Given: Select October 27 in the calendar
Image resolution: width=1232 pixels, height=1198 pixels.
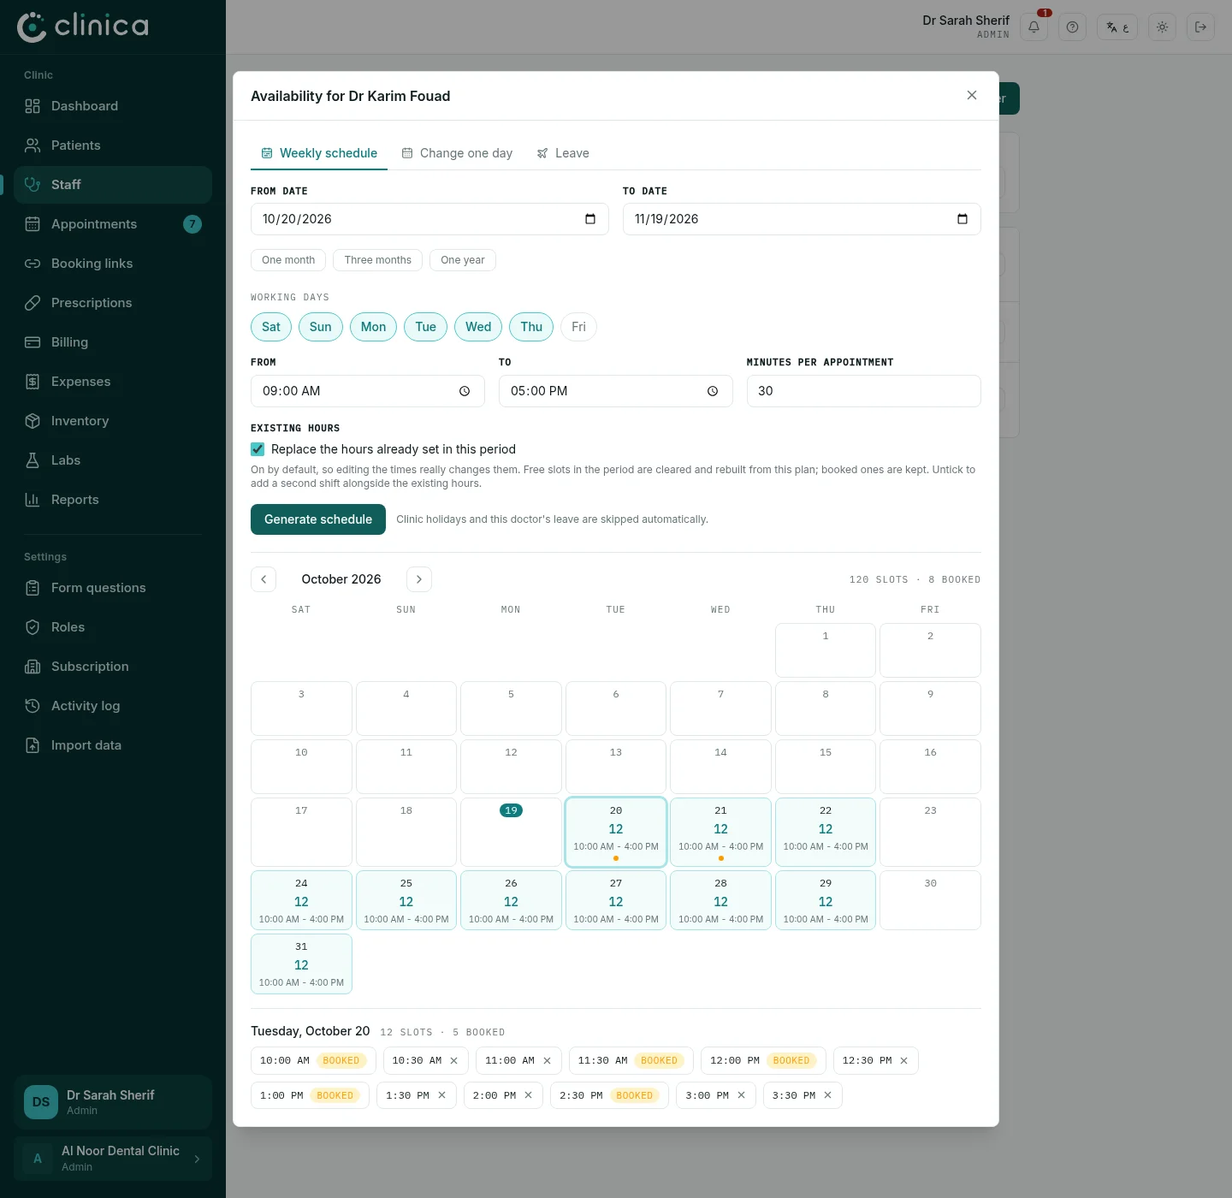Looking at the screenshot, I should click(x=616, y=900).
